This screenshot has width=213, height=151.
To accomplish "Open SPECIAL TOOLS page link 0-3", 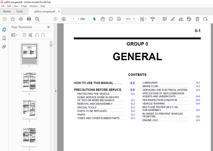I will (133, 108).
